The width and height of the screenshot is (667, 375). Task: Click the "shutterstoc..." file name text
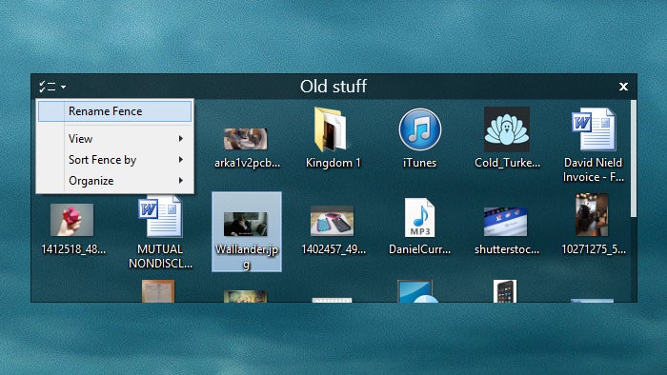507,249
